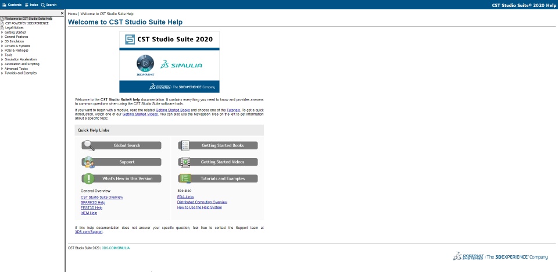Follow the Getting Started Books inline link
Viewport: 558px width, 272px height.
173,110
